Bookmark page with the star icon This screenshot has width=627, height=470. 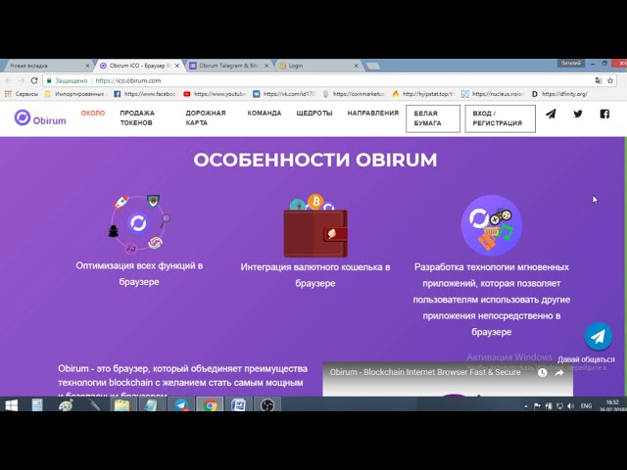[x=610, y=80]
